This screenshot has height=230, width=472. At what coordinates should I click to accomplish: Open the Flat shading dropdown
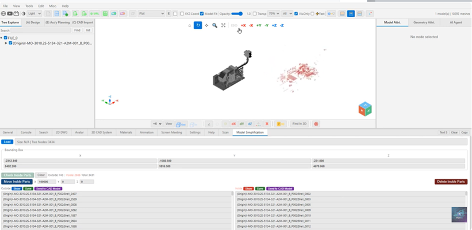pyautogui.click(x=151, y=14)
